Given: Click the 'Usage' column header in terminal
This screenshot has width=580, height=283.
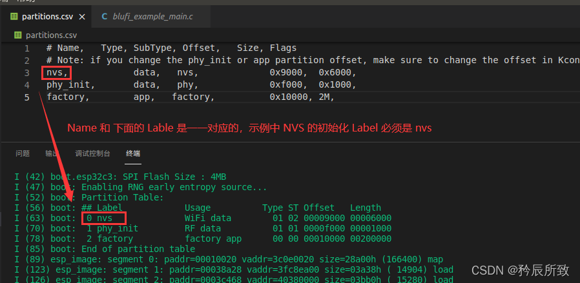Looking at the screenshot, I should coord(198,208).
